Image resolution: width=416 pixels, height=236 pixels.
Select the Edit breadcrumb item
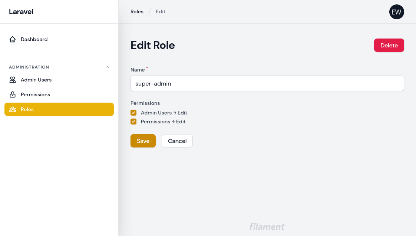pyautogui.click(x=161, y=11)
